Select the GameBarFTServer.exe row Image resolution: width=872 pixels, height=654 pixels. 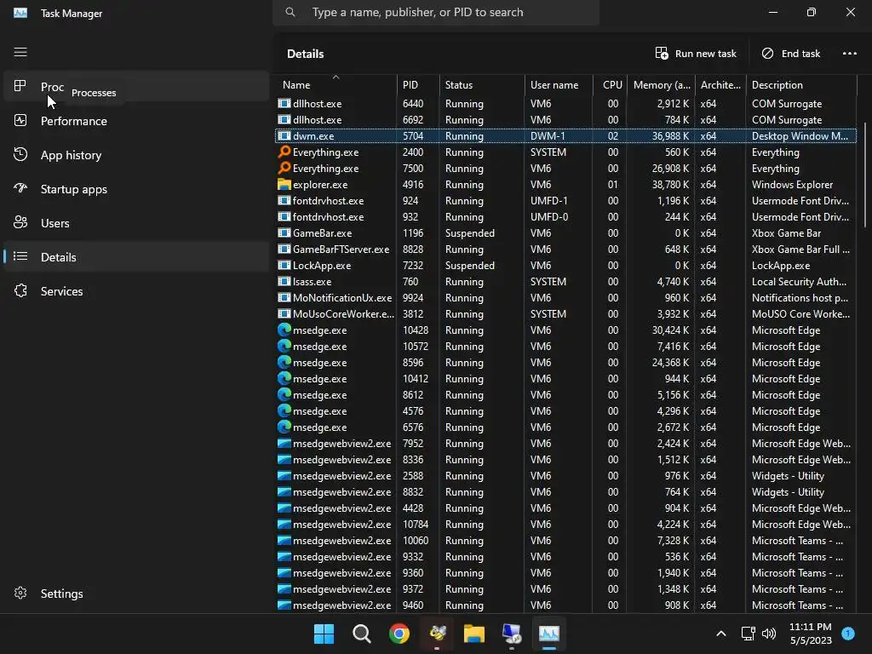pyautogui.click(x=565, y=250)
